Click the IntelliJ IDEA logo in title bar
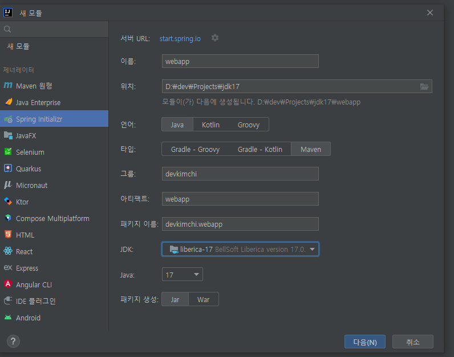The height and width of the screenshot is (357, 454). [x=8, y=13]
